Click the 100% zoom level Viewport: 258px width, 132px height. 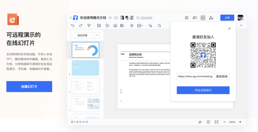[x=232, y=122]
